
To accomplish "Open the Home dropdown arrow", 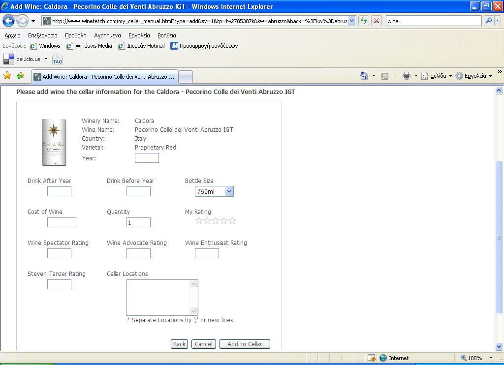I will pyautogui.click(x=374, y=76).
